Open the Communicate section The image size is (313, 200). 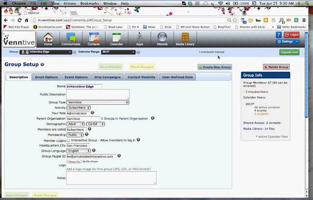(71, 39)
